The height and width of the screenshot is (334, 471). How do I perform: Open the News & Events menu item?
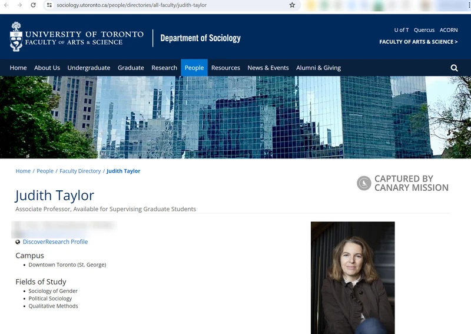pos(268,68)
